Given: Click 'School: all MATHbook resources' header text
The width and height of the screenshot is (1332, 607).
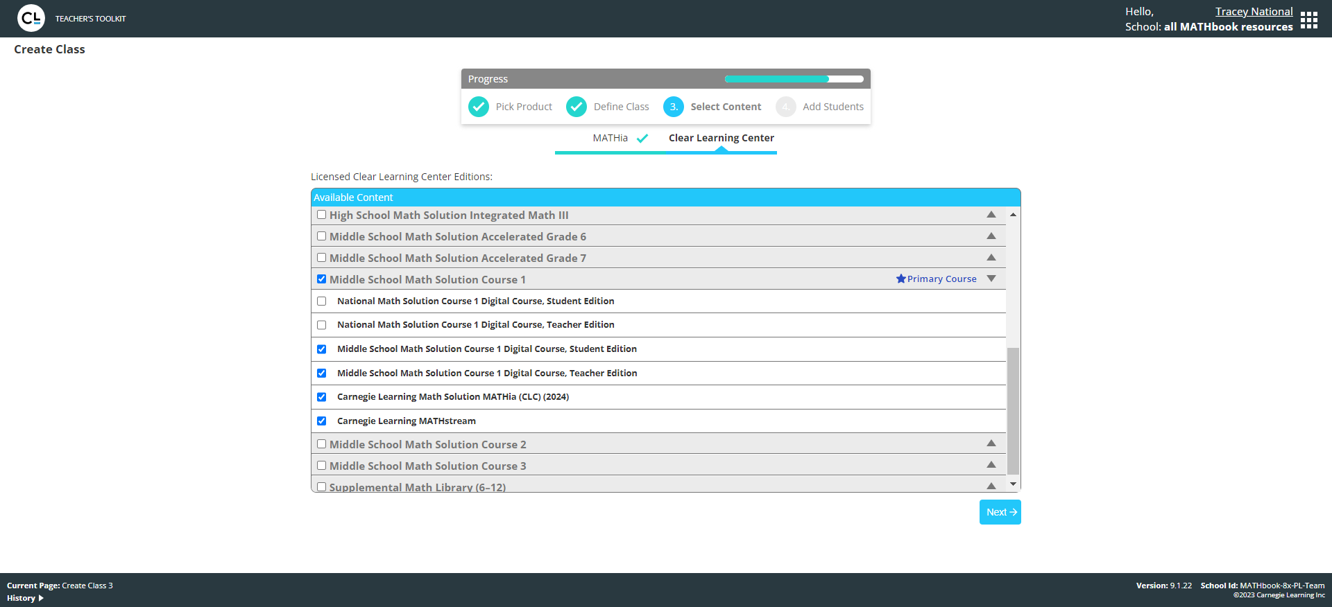Looking at the screenshot, I should [1209, 27].
